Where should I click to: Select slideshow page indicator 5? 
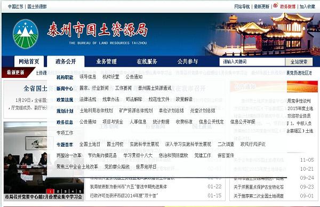(80, 192)
